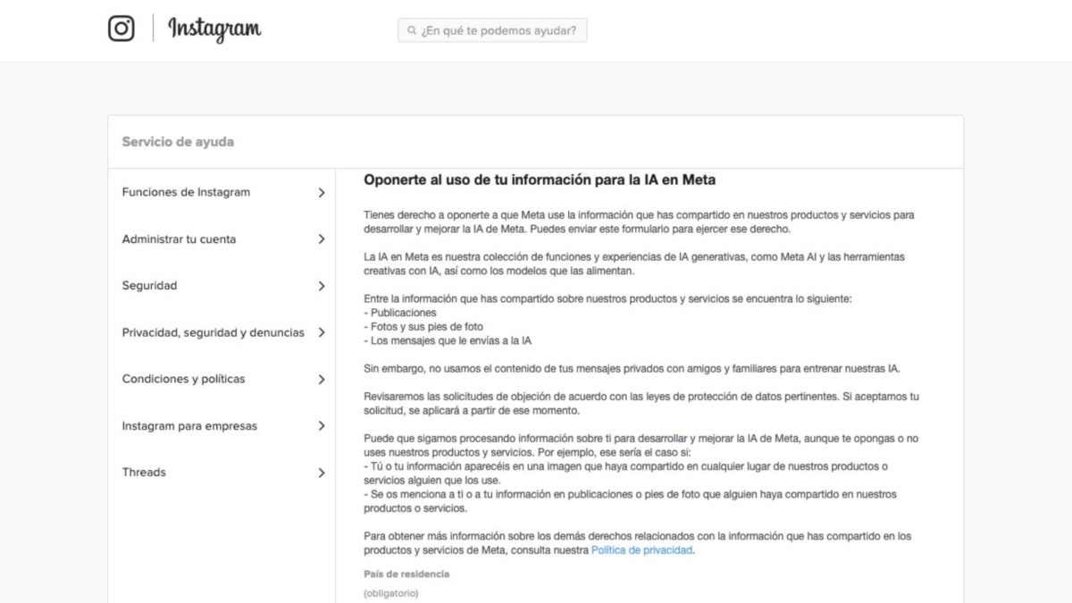This screenshot has width=1072, height=603.
Task: Expand chevron next to Seguridad
Action: click(x=322, y=286)
